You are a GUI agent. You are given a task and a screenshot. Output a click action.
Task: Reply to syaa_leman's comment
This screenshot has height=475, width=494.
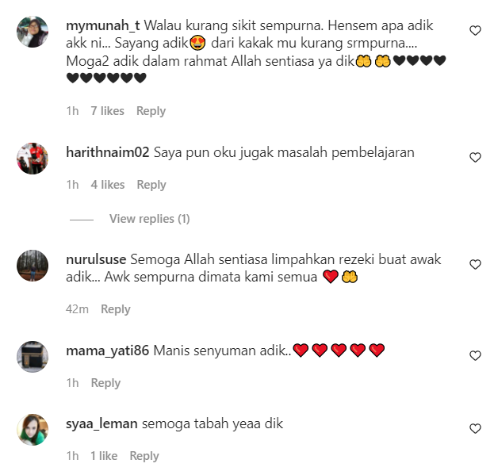pyautogui.click(x=144, y=456)
